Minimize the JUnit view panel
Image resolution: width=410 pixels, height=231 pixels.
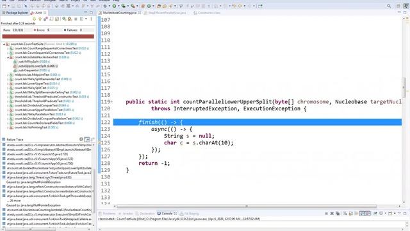pos(85,13)
